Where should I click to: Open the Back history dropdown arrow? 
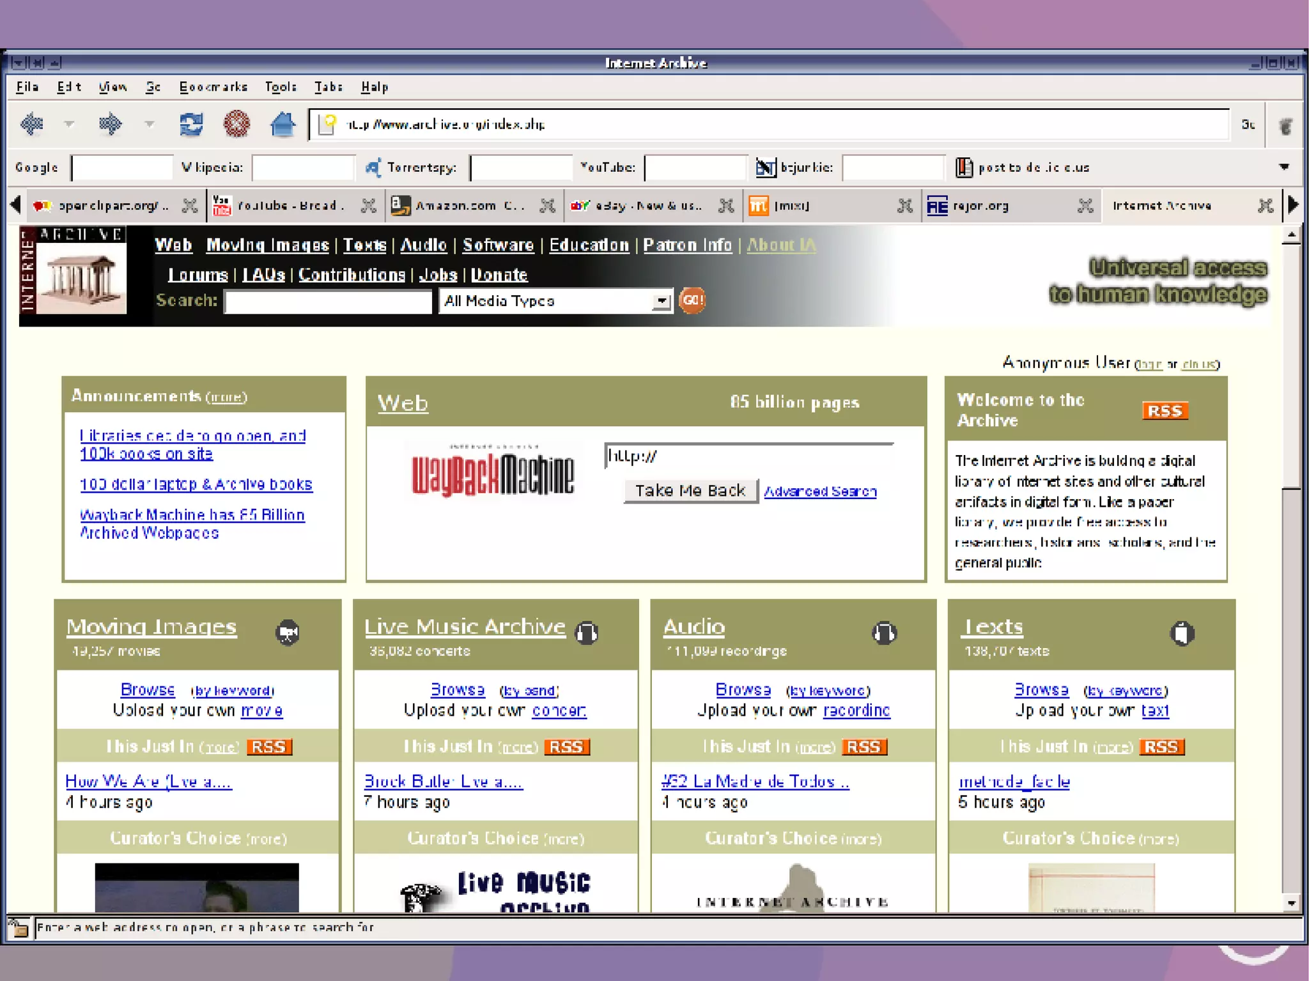(69, 124)
